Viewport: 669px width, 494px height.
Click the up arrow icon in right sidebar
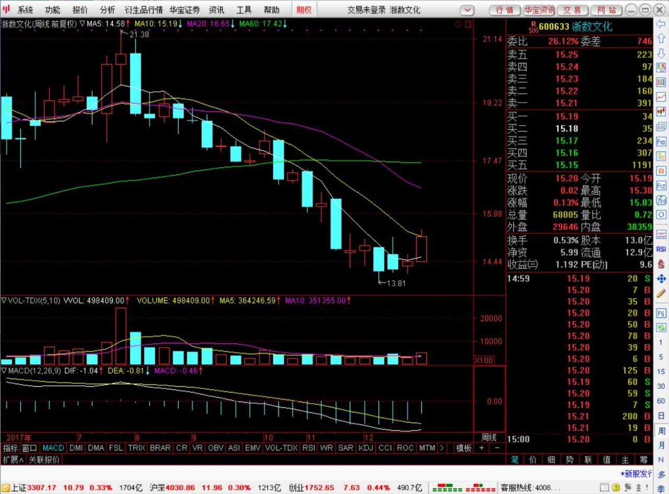[661, 39]
